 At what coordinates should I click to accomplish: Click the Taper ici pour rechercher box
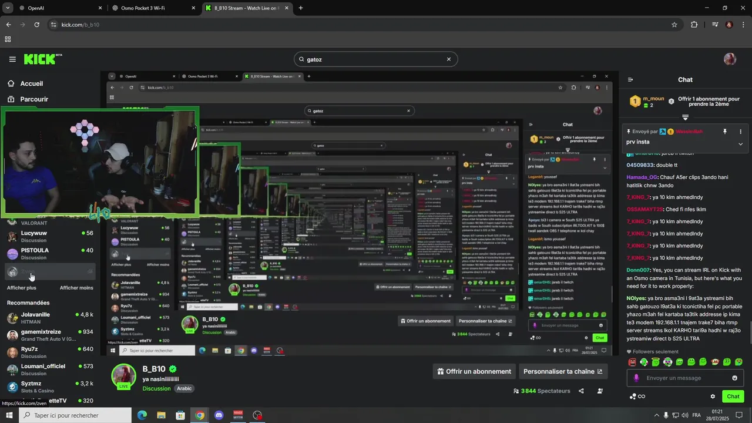pyautogui.click(x=75, y=415)
